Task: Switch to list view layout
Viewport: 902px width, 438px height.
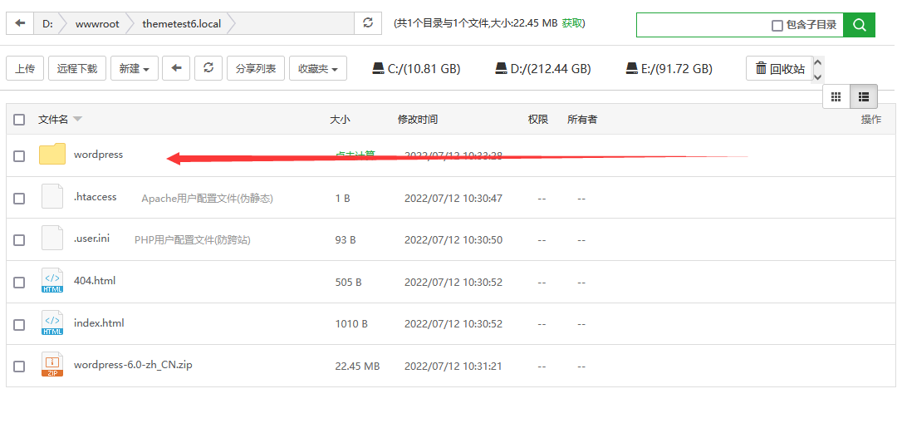Action: point(864,97)
